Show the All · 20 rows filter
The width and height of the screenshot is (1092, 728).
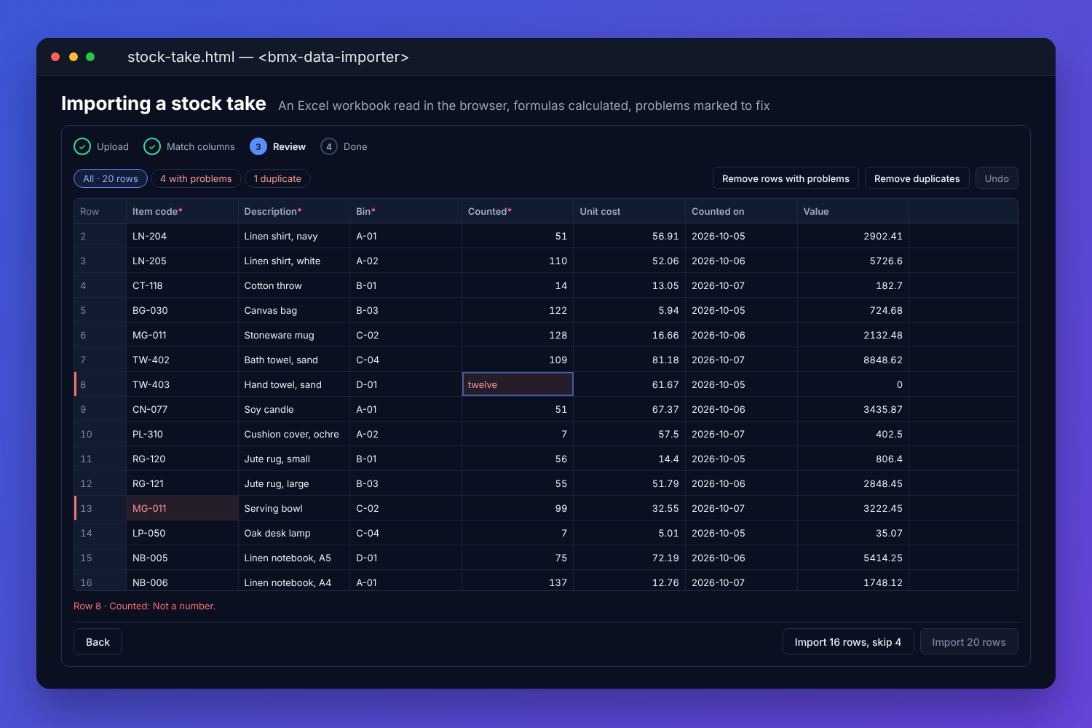click(111, 178)
